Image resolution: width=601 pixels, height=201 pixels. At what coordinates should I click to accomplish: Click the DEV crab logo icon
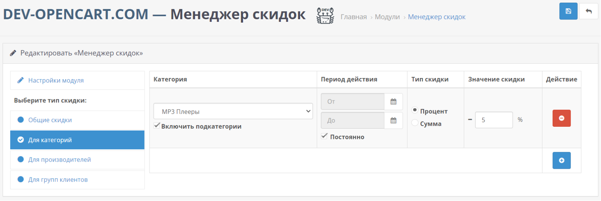[325, 16]
